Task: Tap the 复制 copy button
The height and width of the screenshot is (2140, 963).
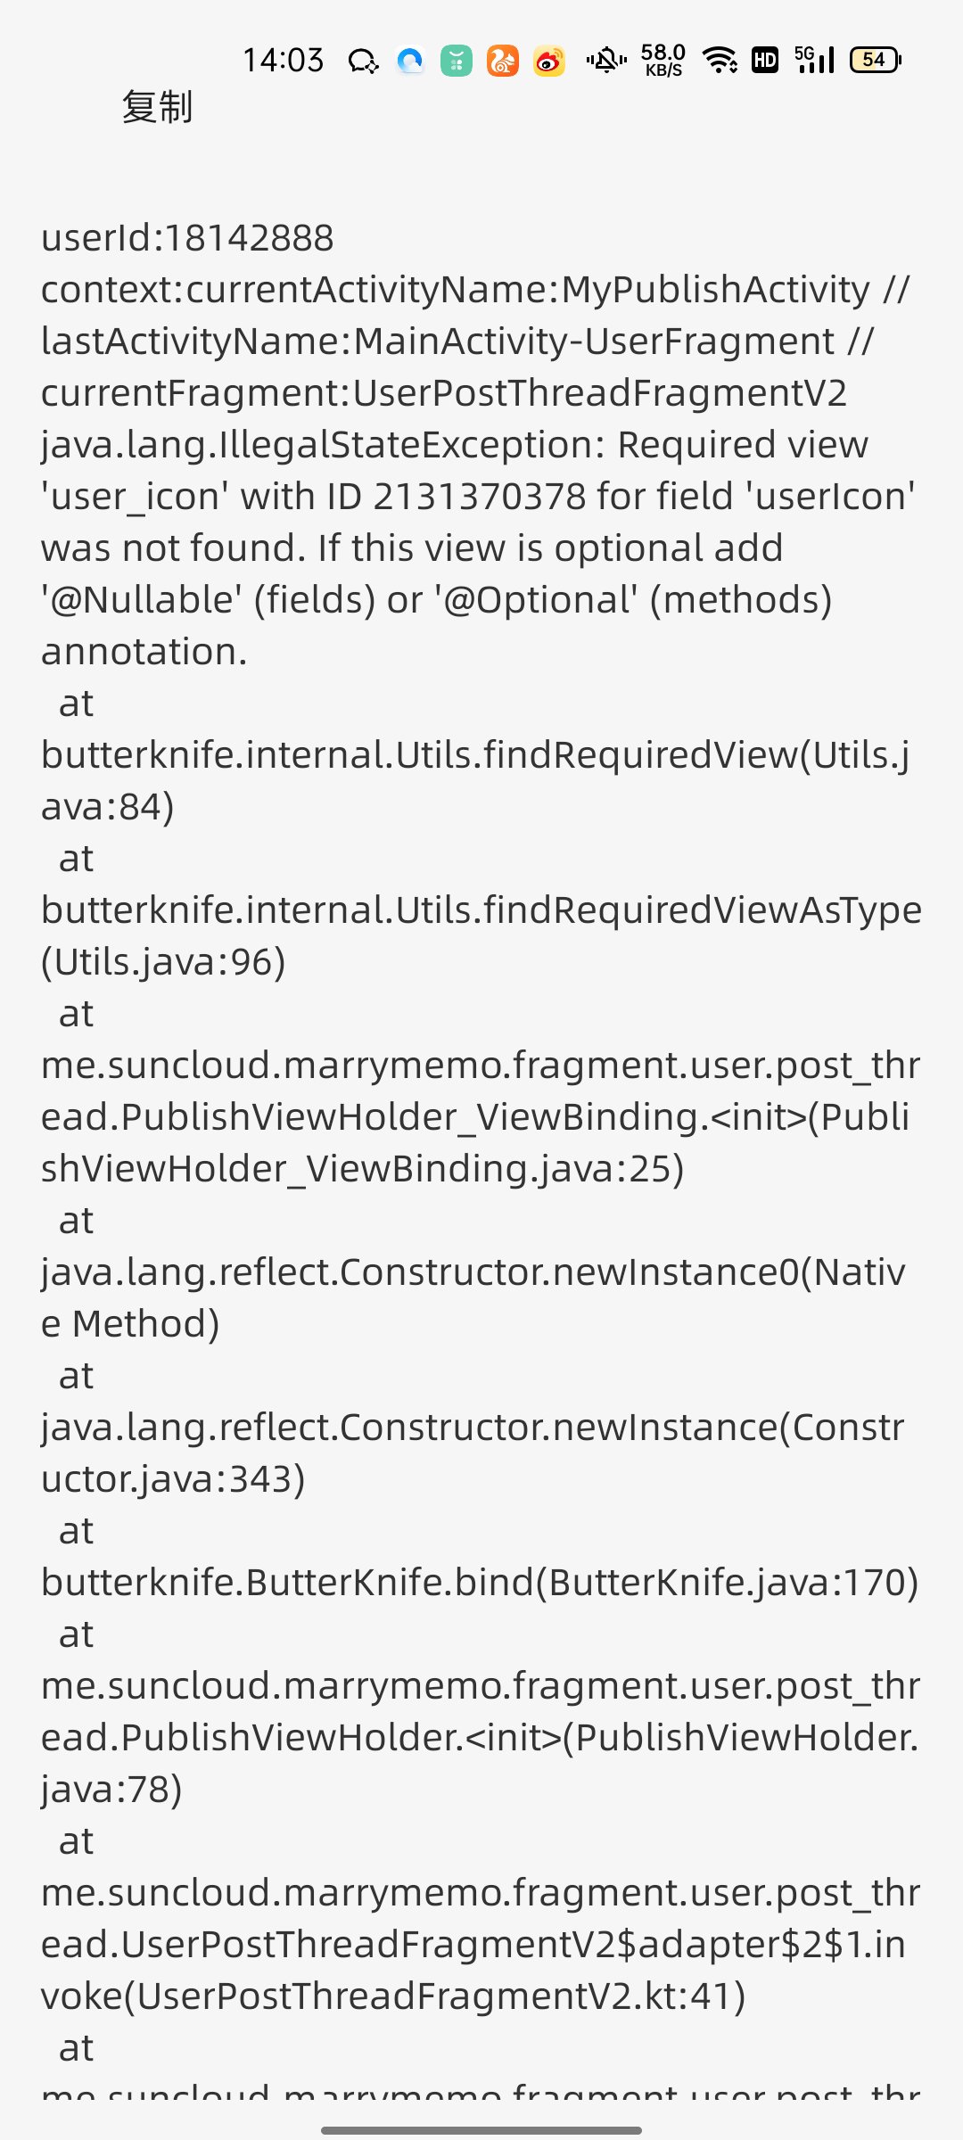Action: click(157, 107)
